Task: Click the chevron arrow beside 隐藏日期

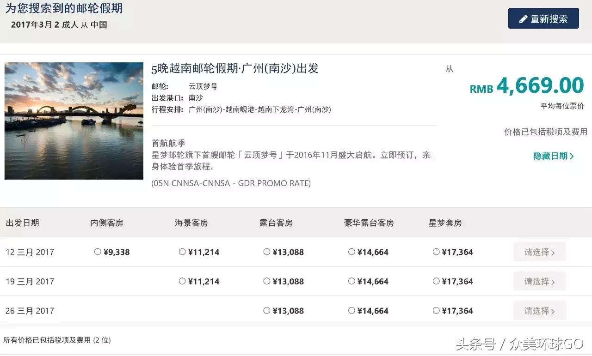Action: [x=572, y=157]
